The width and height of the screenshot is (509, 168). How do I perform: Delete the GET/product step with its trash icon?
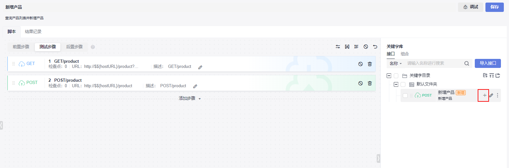point(370,64)
